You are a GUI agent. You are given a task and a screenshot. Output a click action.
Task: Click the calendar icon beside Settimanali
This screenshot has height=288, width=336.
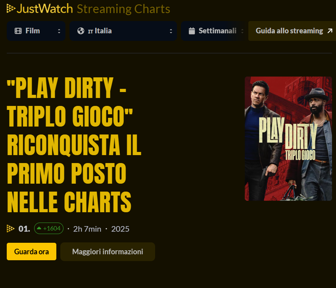192,31
